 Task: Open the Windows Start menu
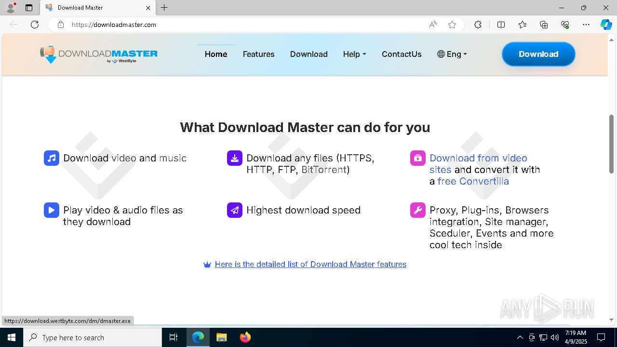pyautogui.click(x=12, y=337)
